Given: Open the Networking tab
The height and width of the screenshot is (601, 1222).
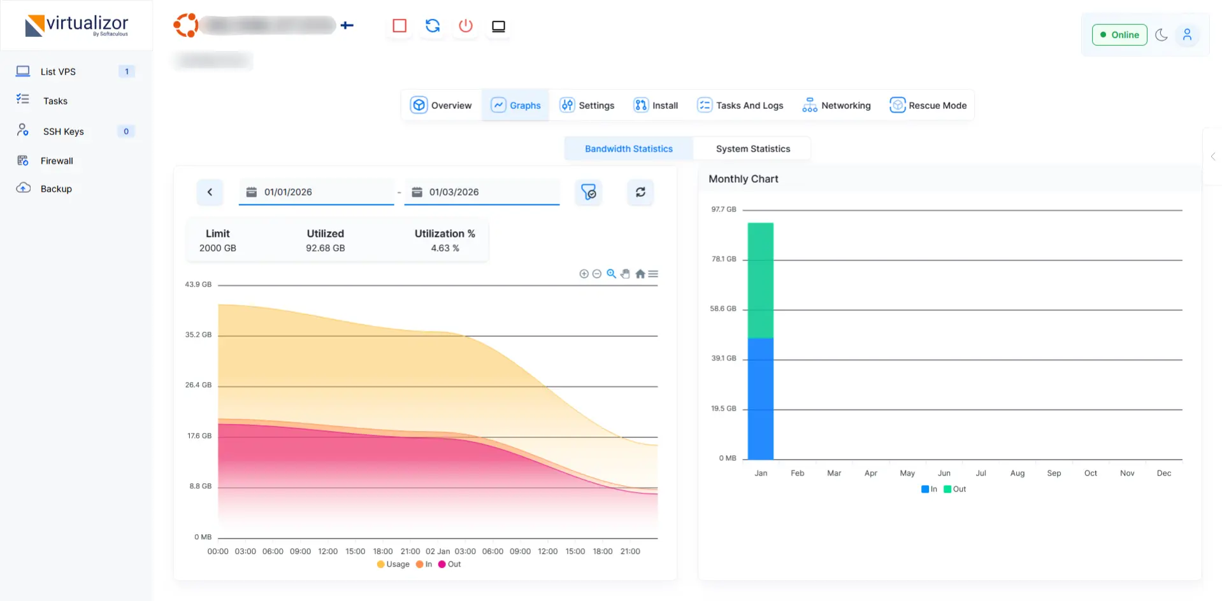Looking at the screenshot, I should 836,106.
